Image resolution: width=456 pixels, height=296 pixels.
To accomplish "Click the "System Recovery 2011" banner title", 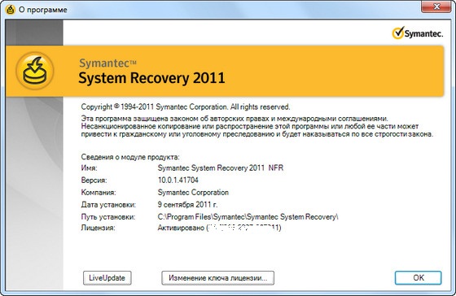I will click(151, 78).
